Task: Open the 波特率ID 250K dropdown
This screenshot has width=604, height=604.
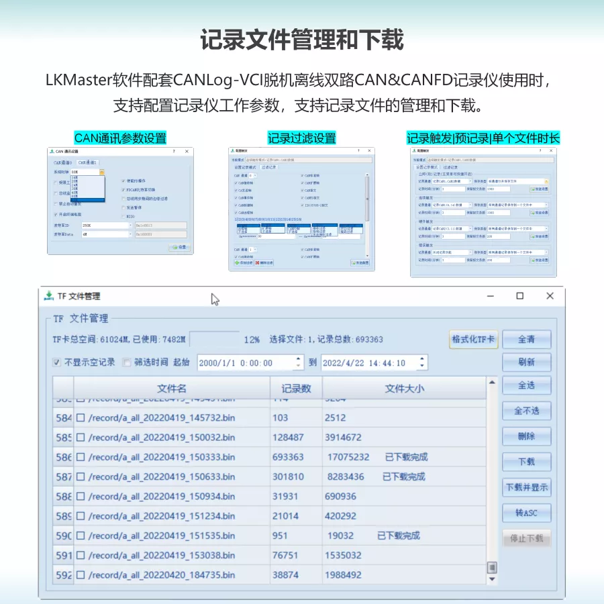Action: click(x=130, y=225)
